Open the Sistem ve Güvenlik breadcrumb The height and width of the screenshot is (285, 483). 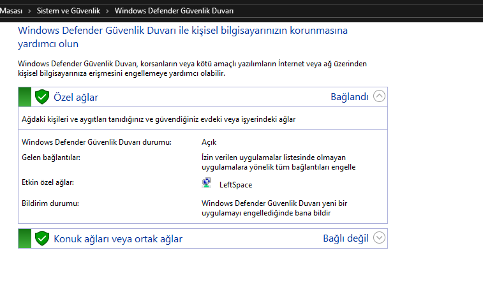[68, 11]
